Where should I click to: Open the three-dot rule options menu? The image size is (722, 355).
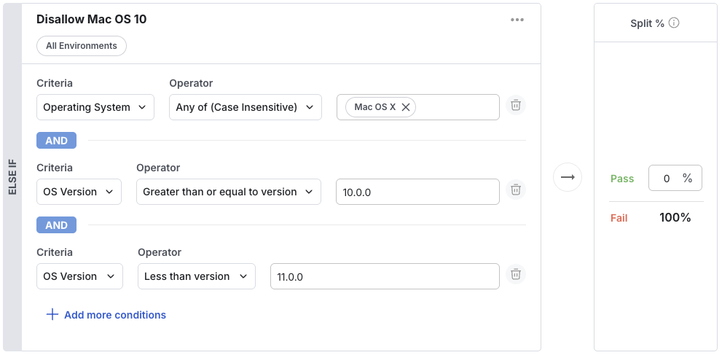517,20
